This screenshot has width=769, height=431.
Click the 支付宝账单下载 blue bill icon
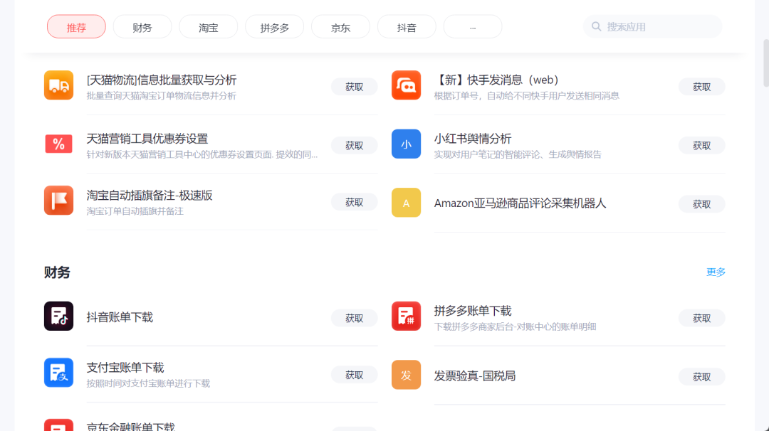click(59, 373)
